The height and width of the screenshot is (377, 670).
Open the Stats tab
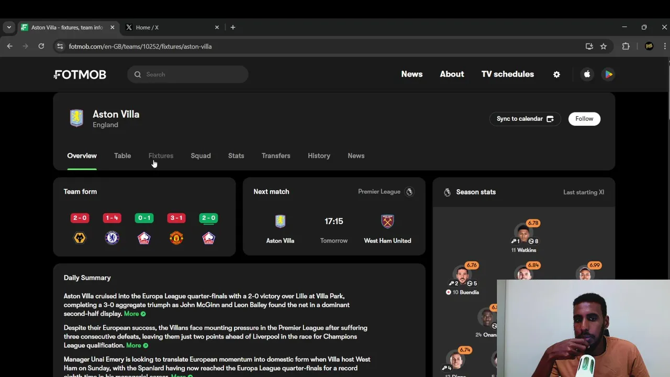click(x=236, y=156)
